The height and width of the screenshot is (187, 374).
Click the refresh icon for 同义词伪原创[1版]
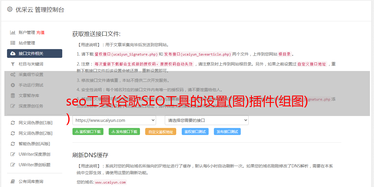13,123
